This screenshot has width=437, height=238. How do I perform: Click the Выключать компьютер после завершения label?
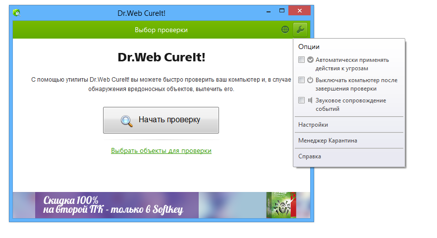356,84
